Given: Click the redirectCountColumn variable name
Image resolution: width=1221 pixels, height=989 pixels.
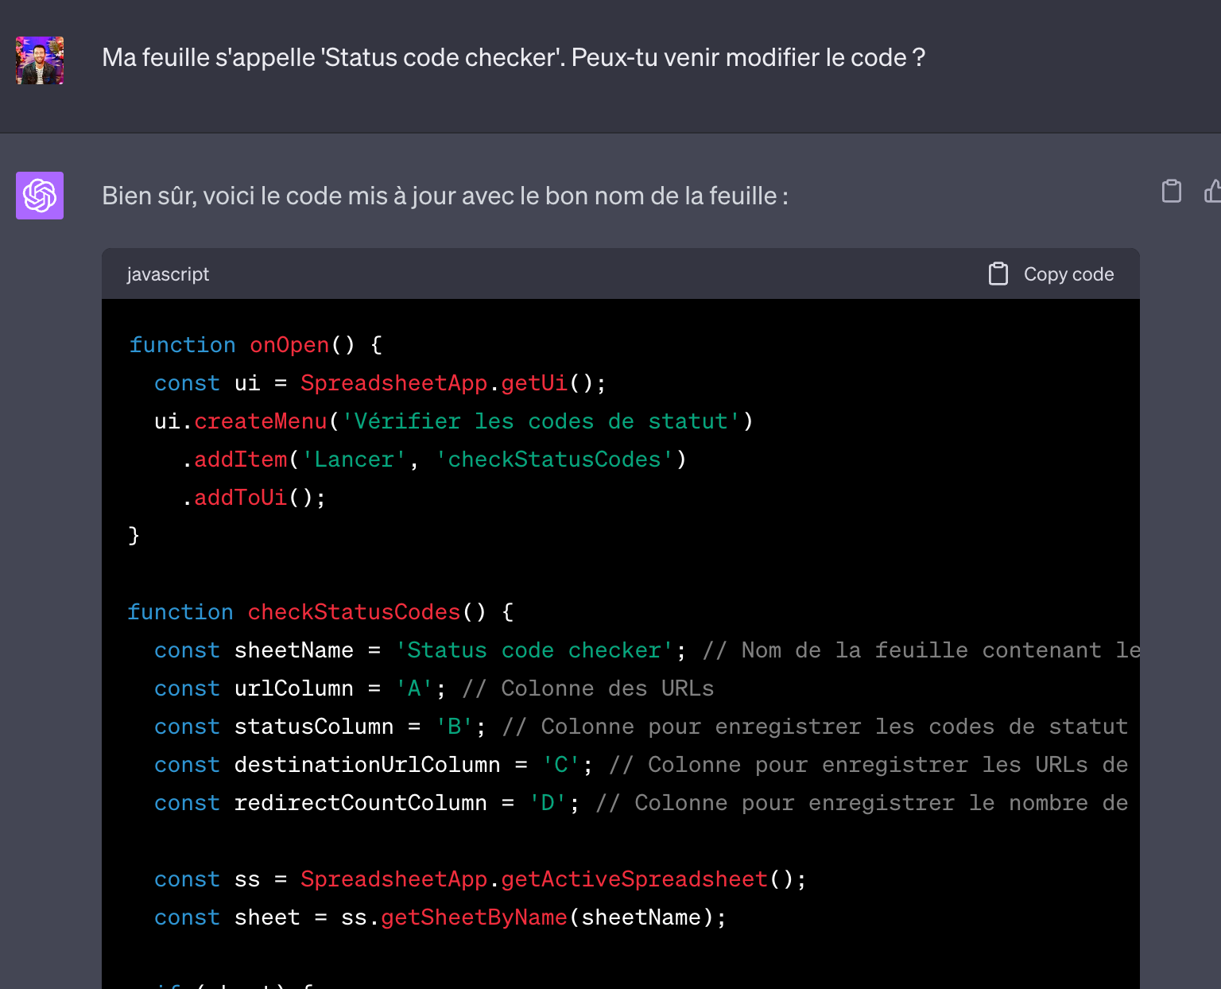Looking at the screenshot, I should point(360,803).
